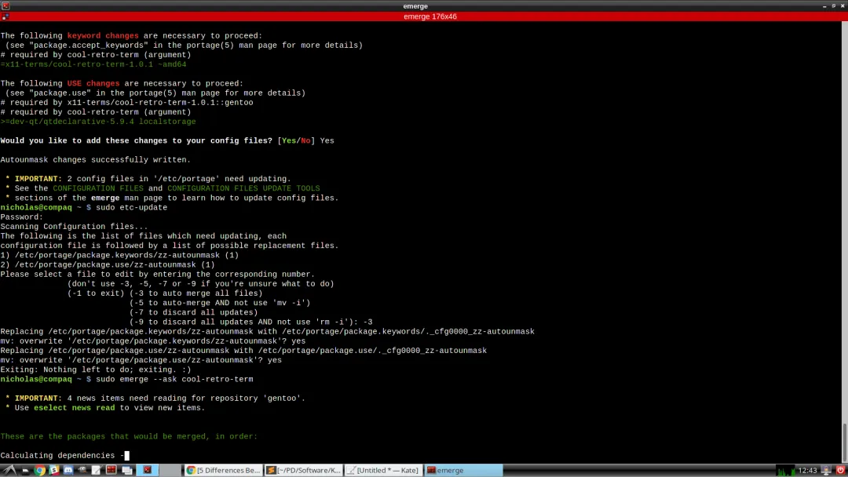Click '=x11-terms/cool-retro-term-1.0.1 ~amd64' line
The image size is (848, 477).
(x=93, y=64)
